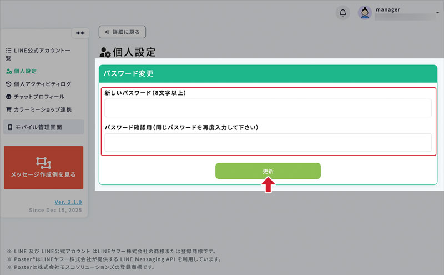The width and height of the screenshot is (444, 275).
Task: Open カラーミーショップ連携 from the sidebar
Action: click(x=42, y=109)
